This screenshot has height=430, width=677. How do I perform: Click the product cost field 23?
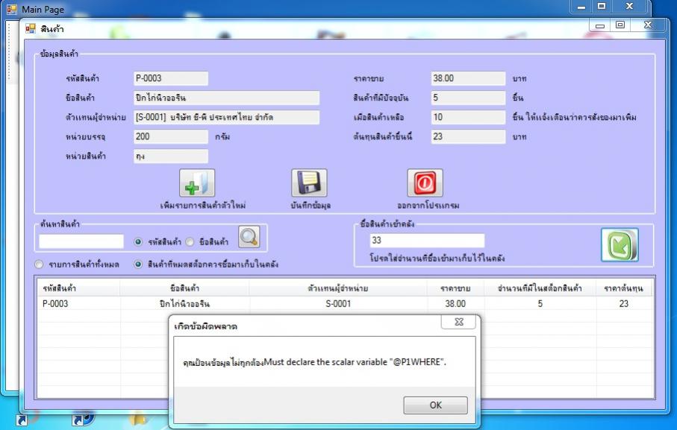[468, 136]
